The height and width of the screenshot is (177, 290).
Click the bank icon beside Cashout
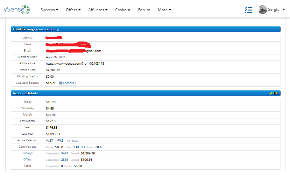61,83
